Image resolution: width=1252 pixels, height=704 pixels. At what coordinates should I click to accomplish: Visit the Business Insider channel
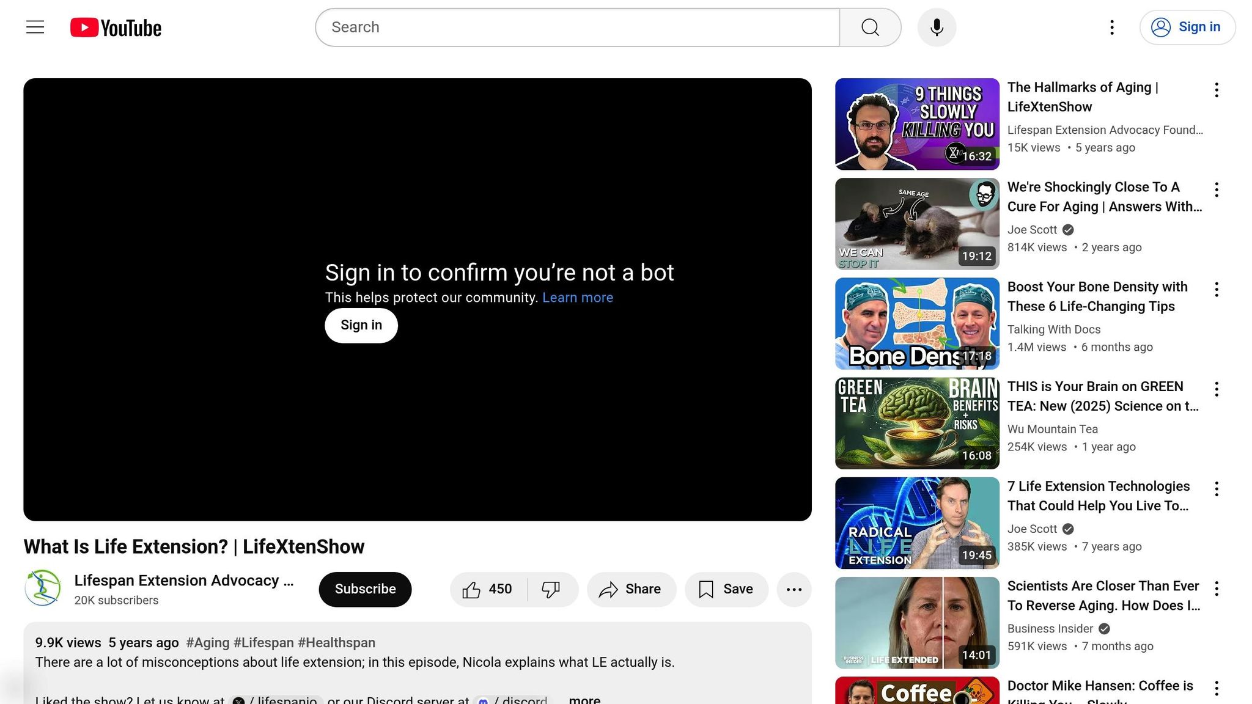(1050, 628)
